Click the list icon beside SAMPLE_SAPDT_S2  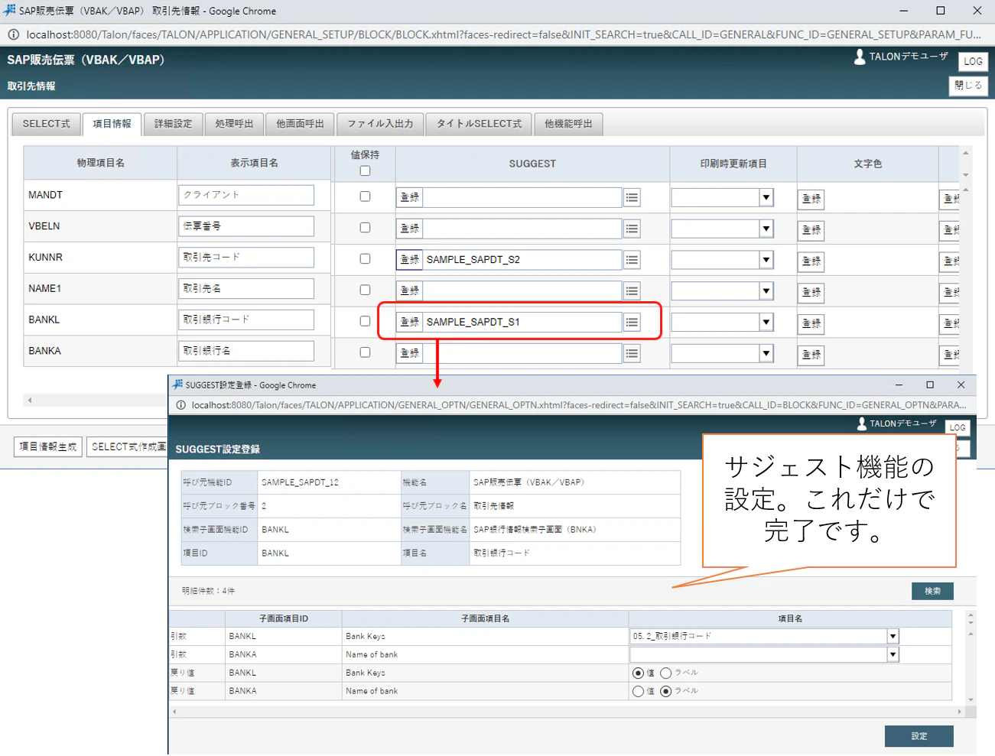click(x=632, y=260)
